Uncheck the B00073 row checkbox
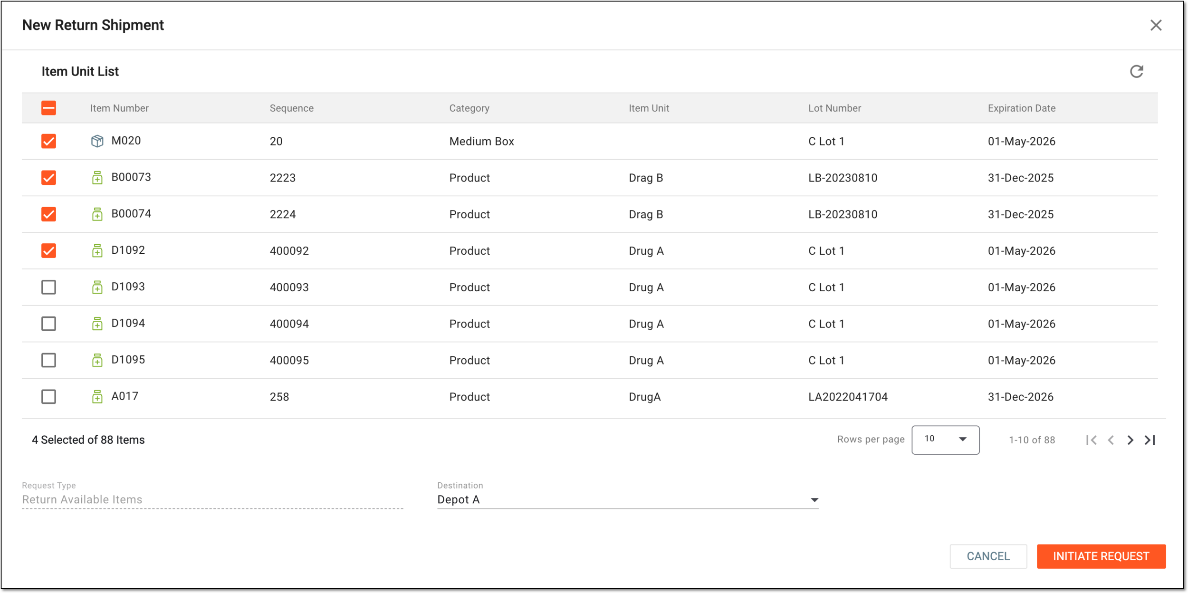 click(x=48, y=178)
